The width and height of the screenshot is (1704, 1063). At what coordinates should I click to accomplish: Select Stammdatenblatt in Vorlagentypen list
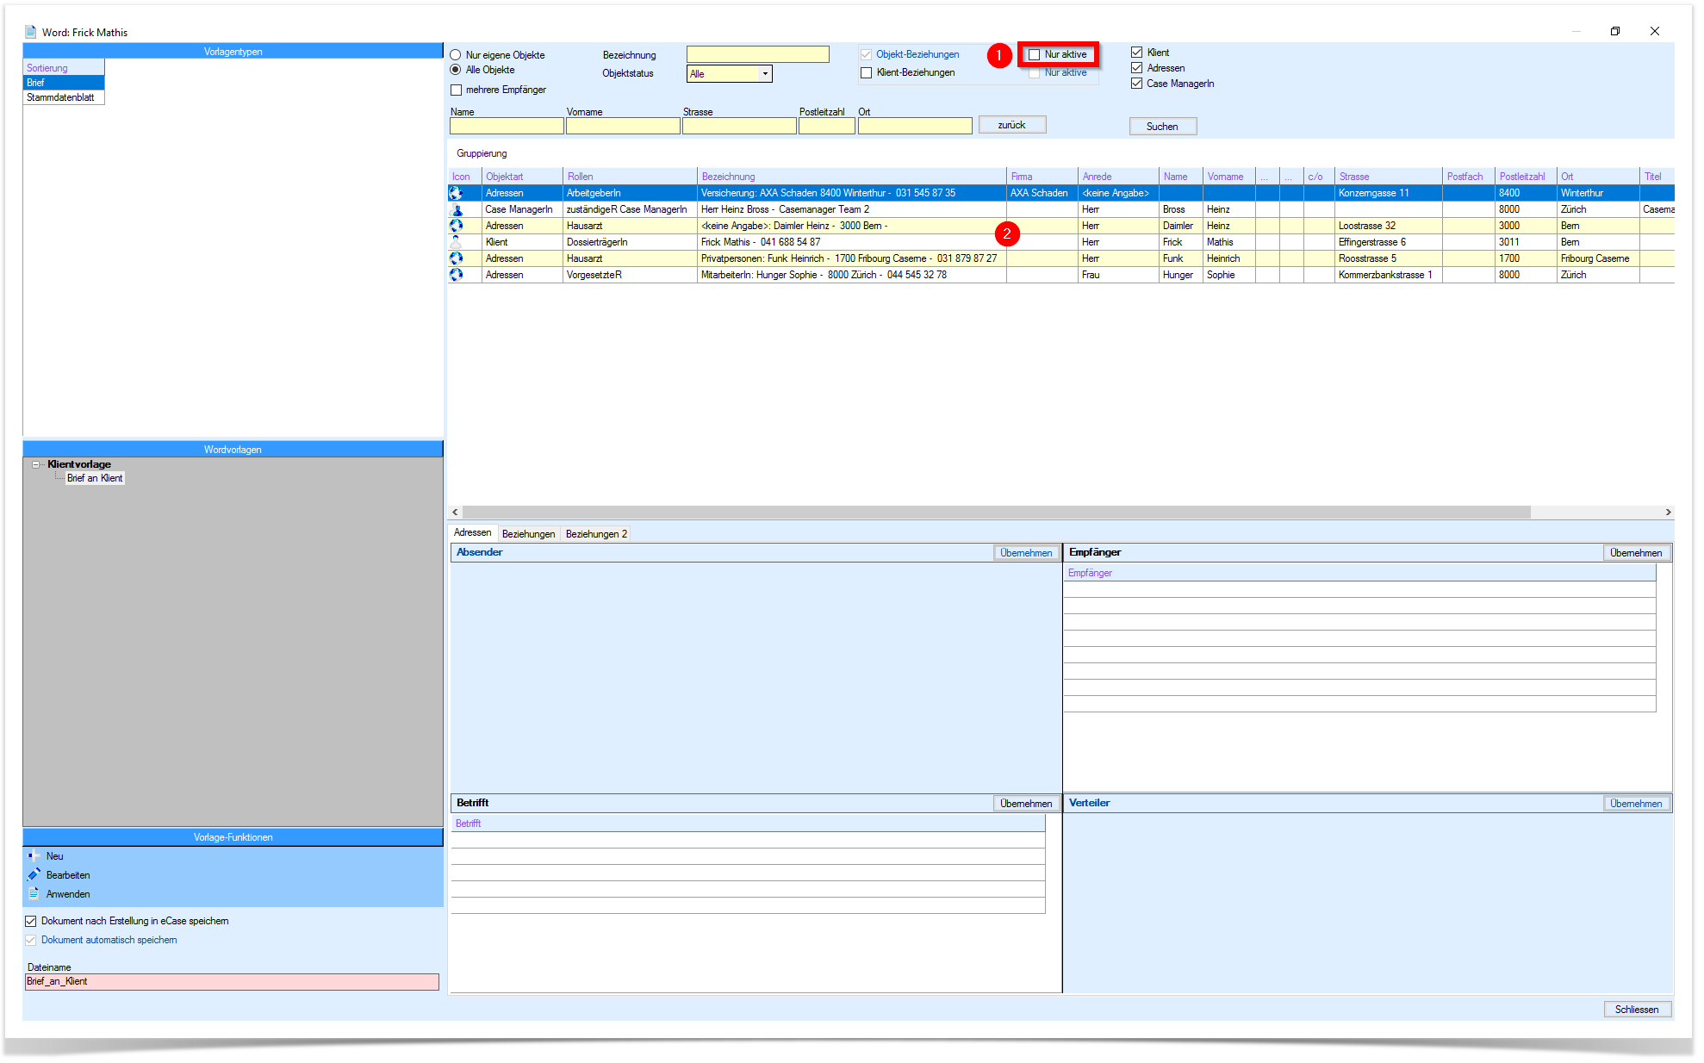click(x=64, y=97)
